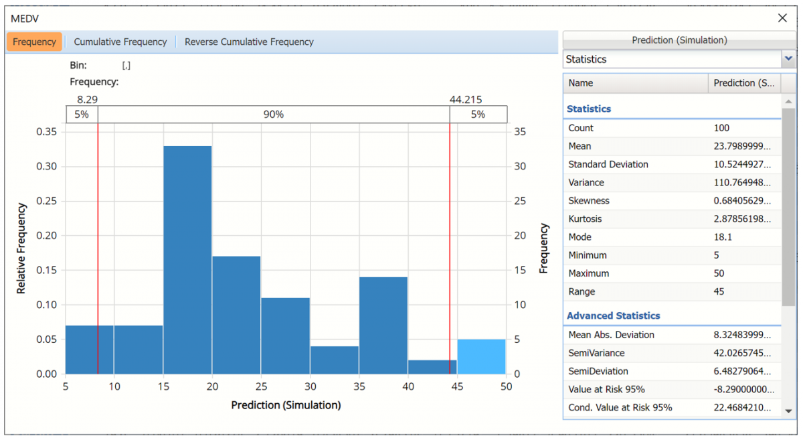
Task: Click the 44.215 upper bound value
Action: (465, 100)
